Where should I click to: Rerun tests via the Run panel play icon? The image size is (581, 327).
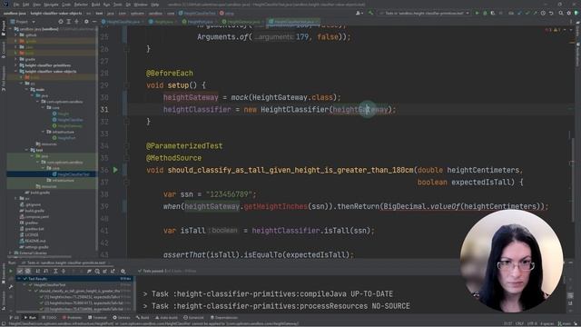click(11, 271)
